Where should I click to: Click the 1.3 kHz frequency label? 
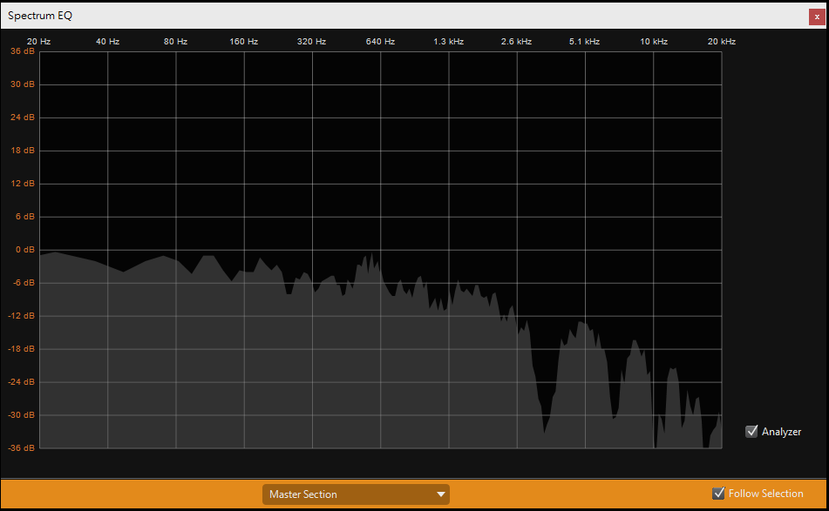click(448, 41)
